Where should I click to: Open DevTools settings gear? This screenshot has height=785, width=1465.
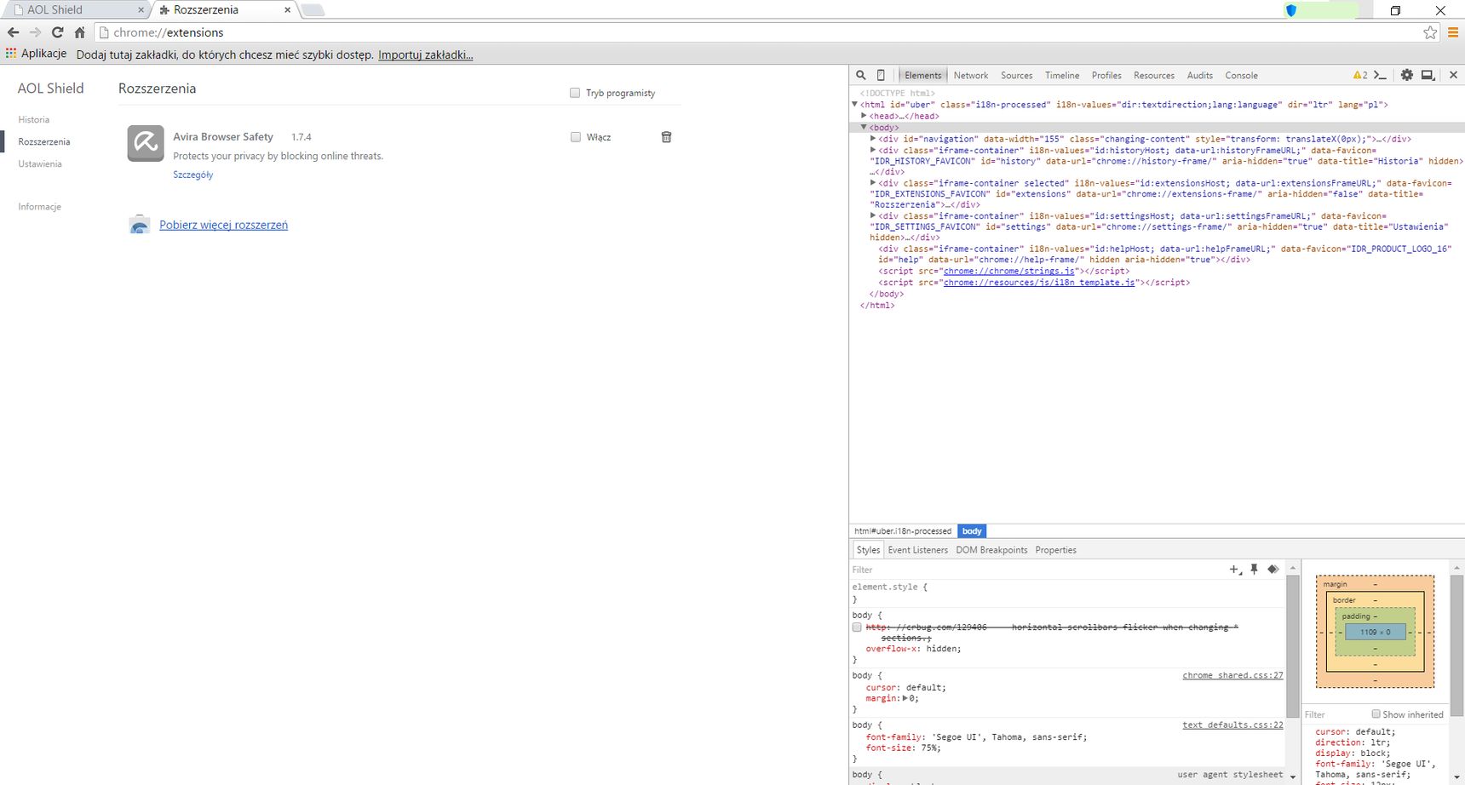pyautogui.click(x=1407, y=75)
